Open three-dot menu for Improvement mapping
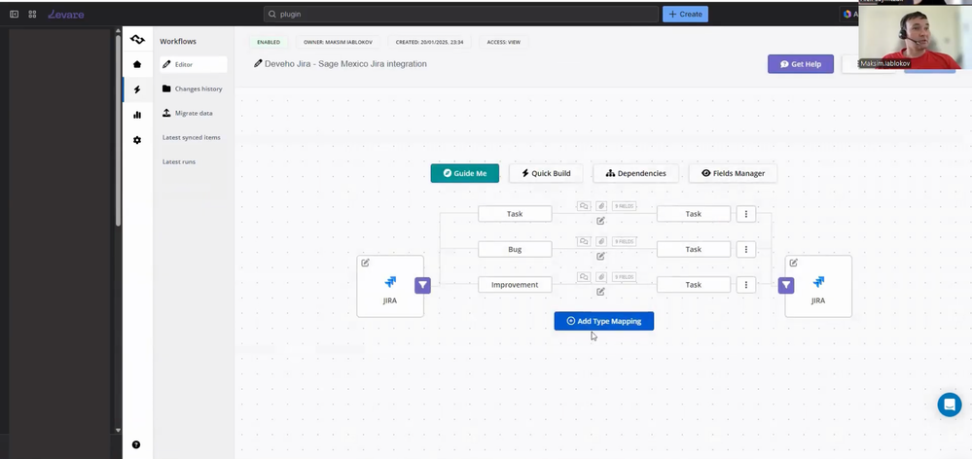972x459 pixels. point(745,285)
